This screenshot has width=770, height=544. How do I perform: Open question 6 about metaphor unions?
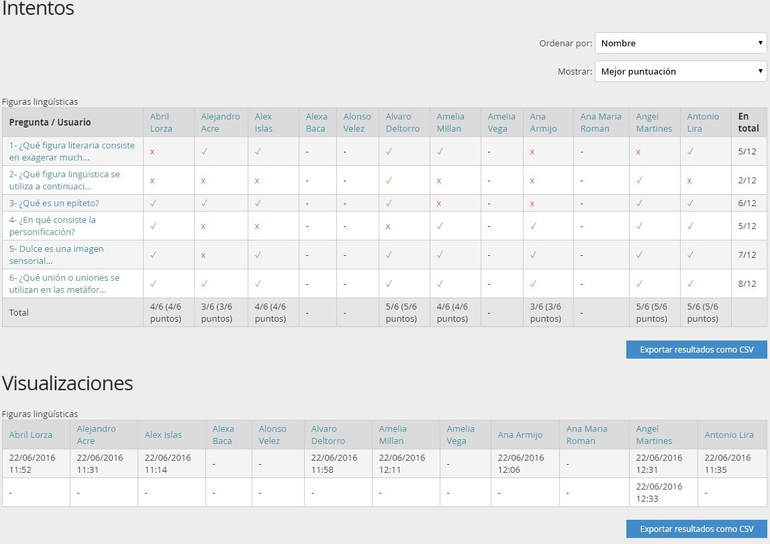(x=64, y=283)
